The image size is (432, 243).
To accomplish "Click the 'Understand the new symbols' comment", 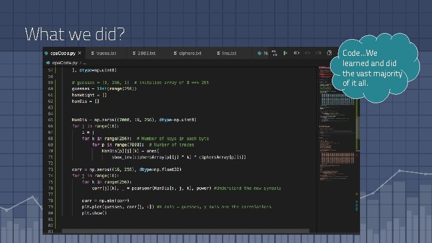I will pos(247,188).
